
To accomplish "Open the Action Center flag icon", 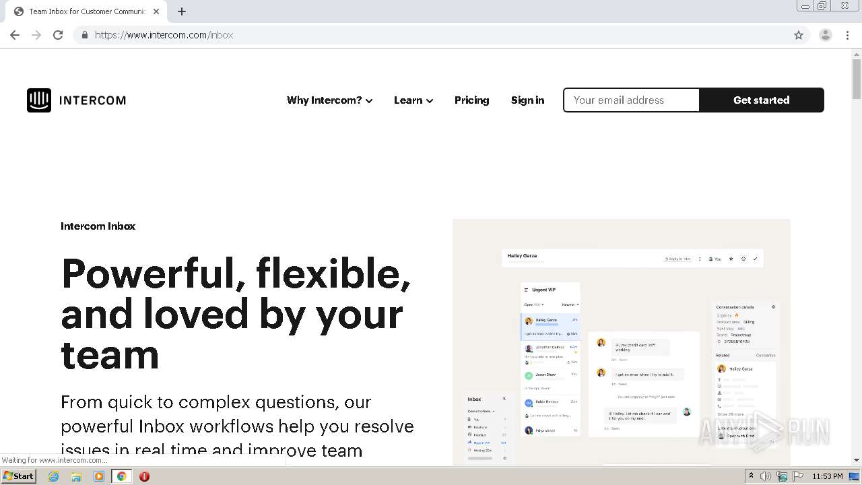I will click(798, 476).
